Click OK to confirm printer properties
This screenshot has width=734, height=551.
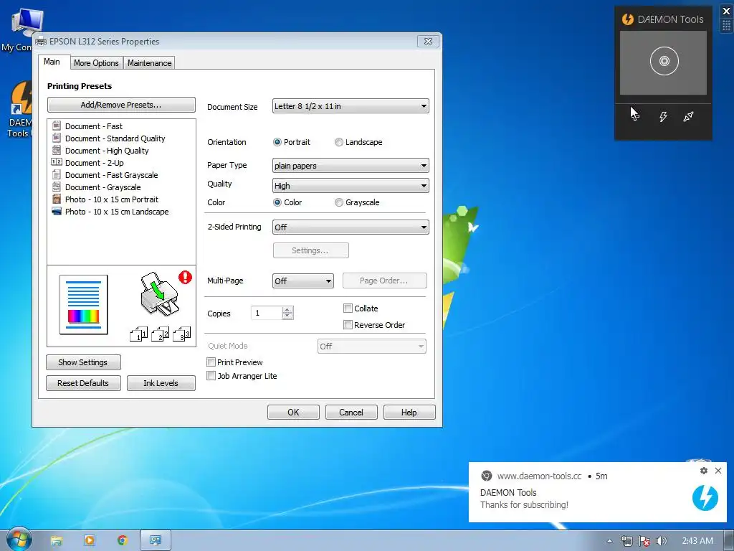(293, 413)
